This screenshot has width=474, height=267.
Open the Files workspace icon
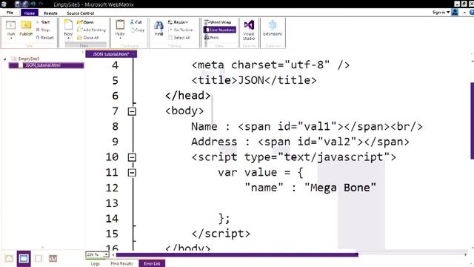pyautogui.click(x=24, y=259)
